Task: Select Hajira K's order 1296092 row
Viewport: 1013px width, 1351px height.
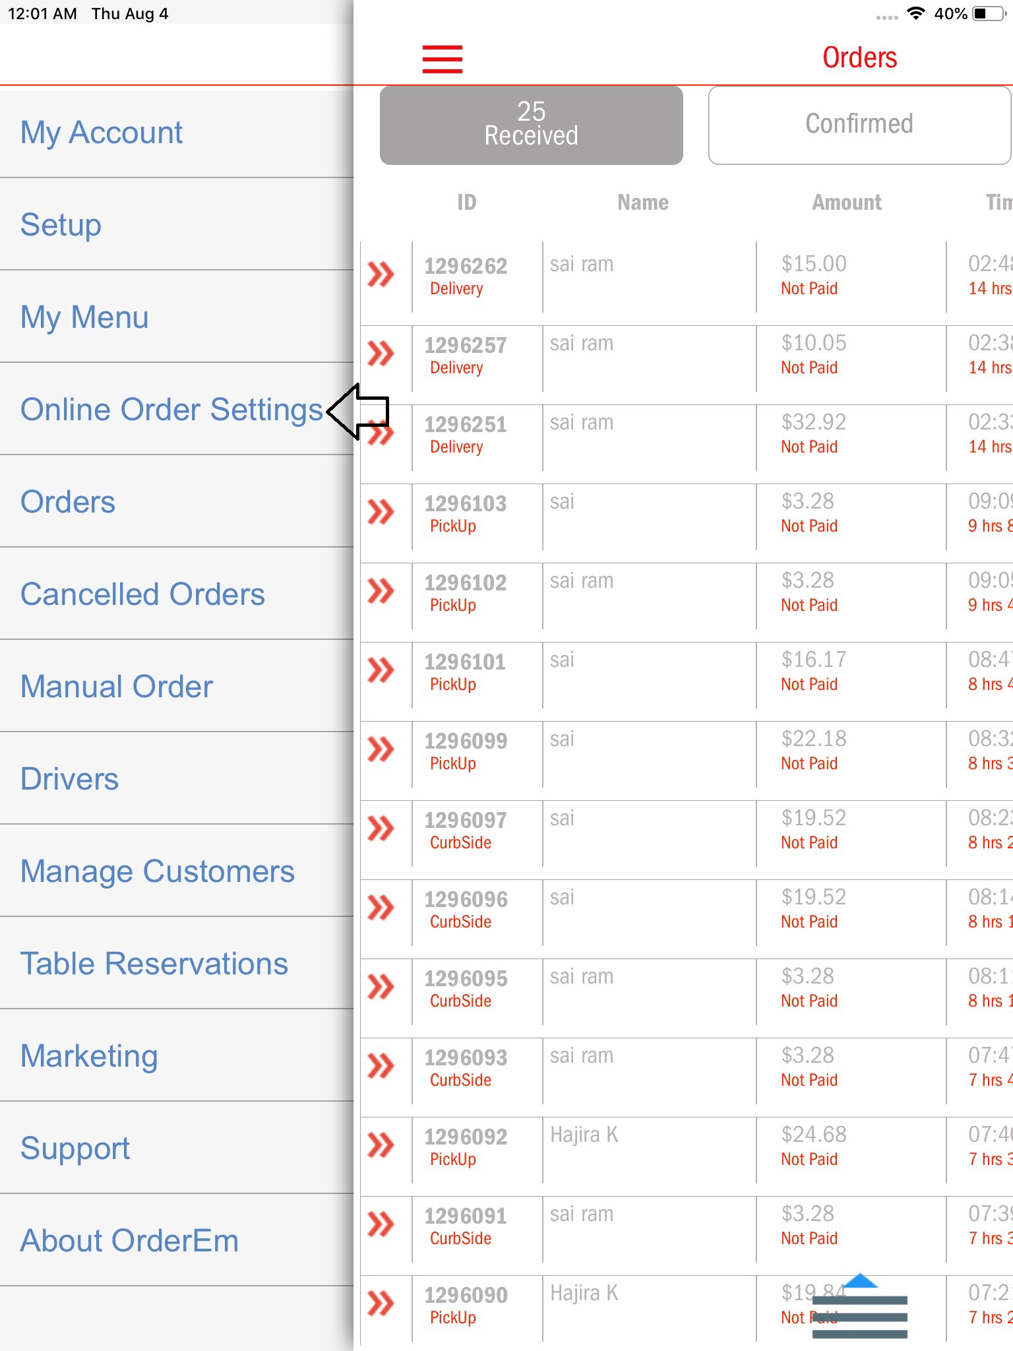Action: 646,1149
